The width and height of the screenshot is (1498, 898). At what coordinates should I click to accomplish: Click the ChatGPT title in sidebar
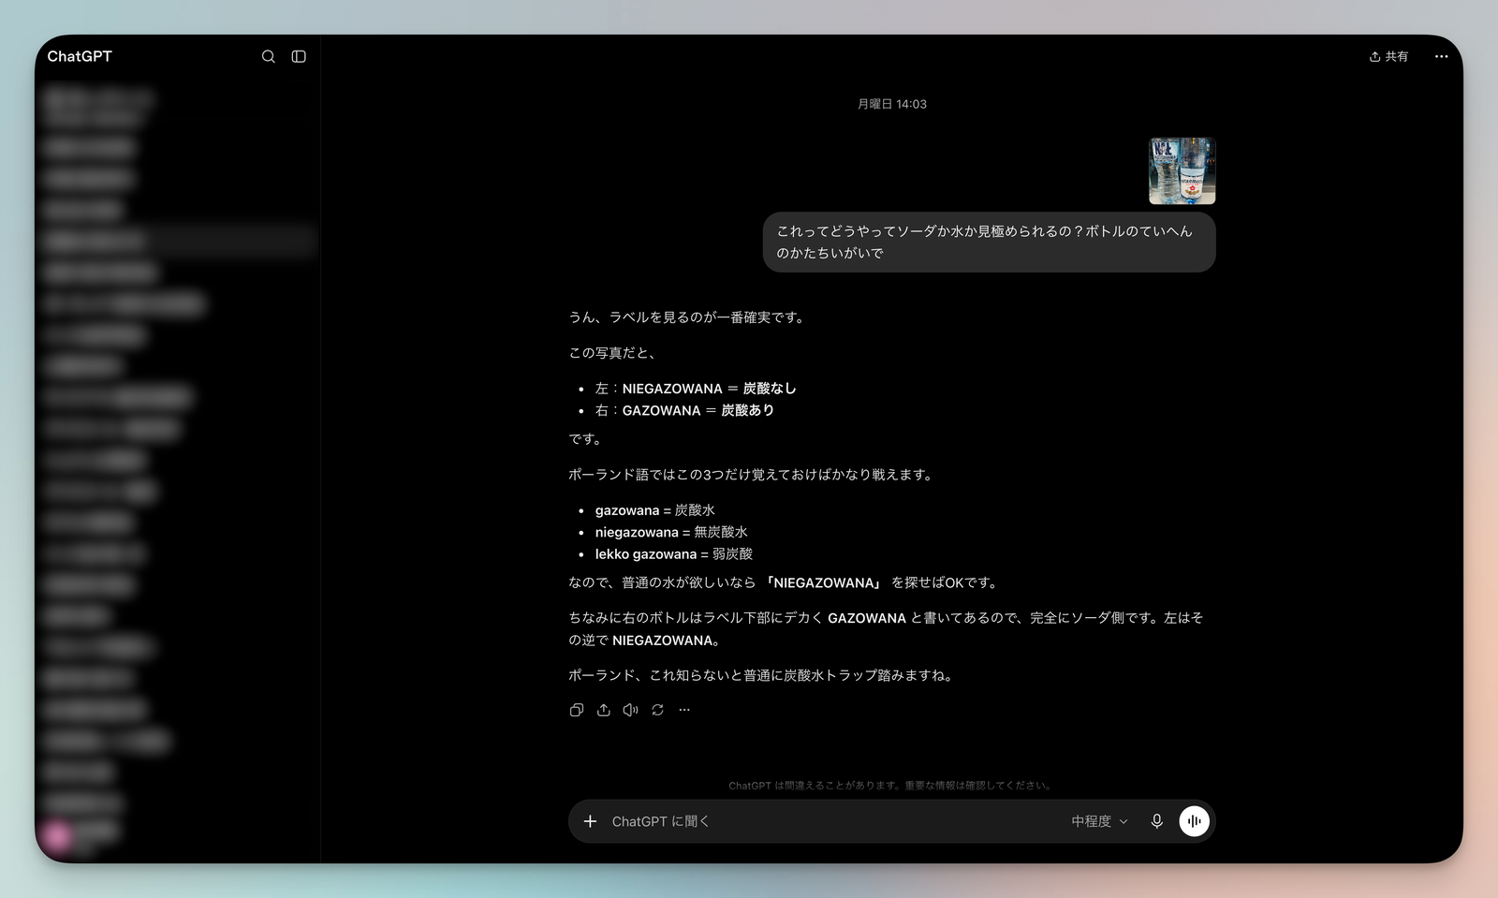[80, 56]
